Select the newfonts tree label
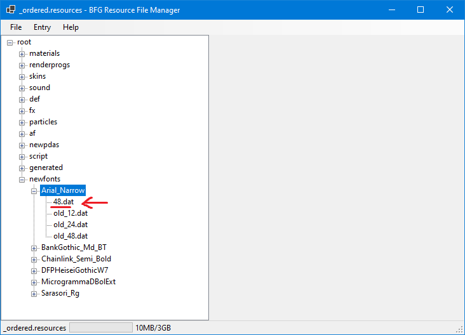465x335 pixels. pyautogui.click(x=44, y=179)
